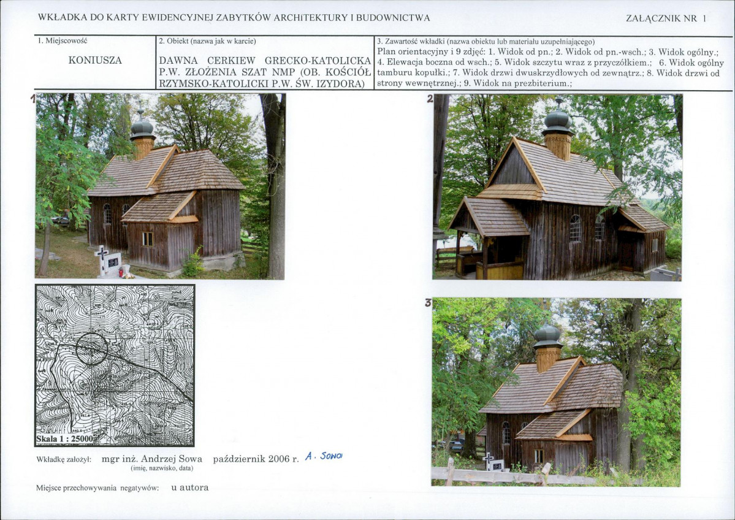
Task: Click the blue handwritten A. Sowa signature
Action: (324, 456)
